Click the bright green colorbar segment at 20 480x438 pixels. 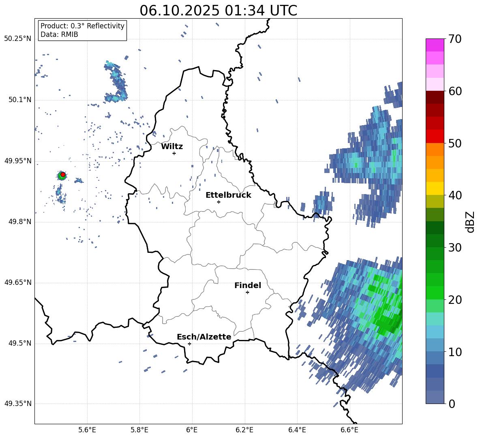(435, 293)
